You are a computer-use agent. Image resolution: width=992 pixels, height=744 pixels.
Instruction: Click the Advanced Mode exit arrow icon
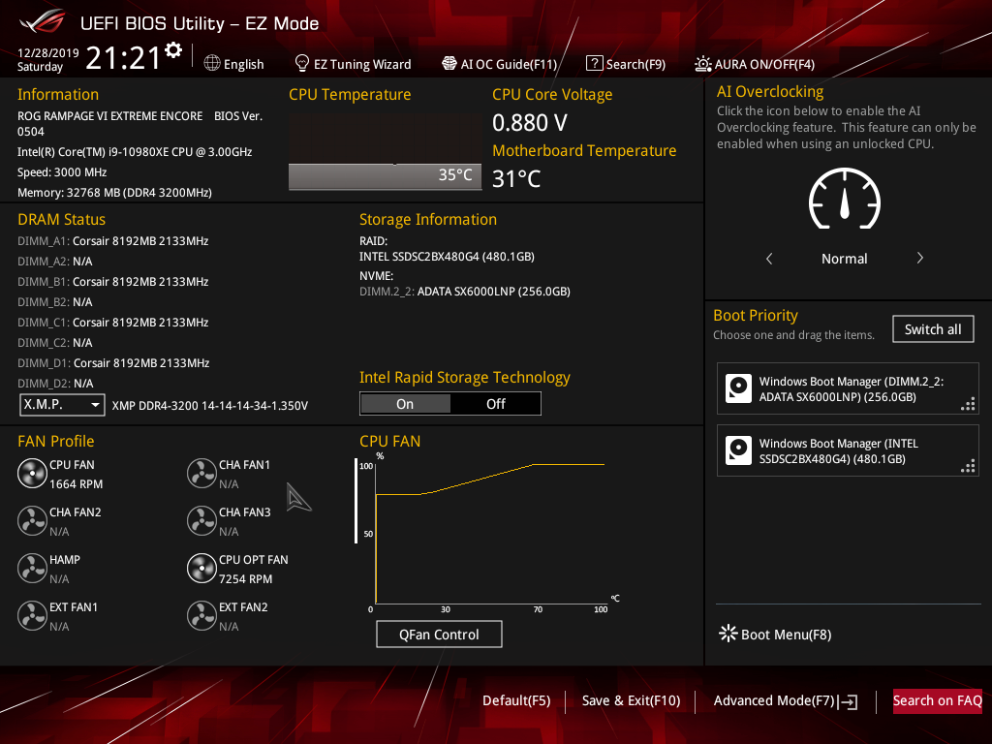coord(848,701)
